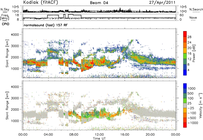Select the "normalsound (fast) 157 RF" text
203x140 pixels.
[x=46, y=25]
